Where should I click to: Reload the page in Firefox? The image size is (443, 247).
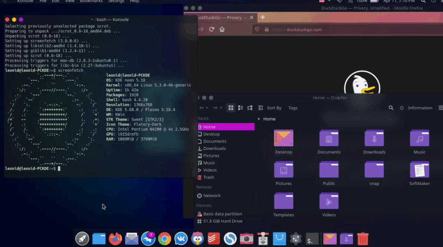click(x=212, y=29)
